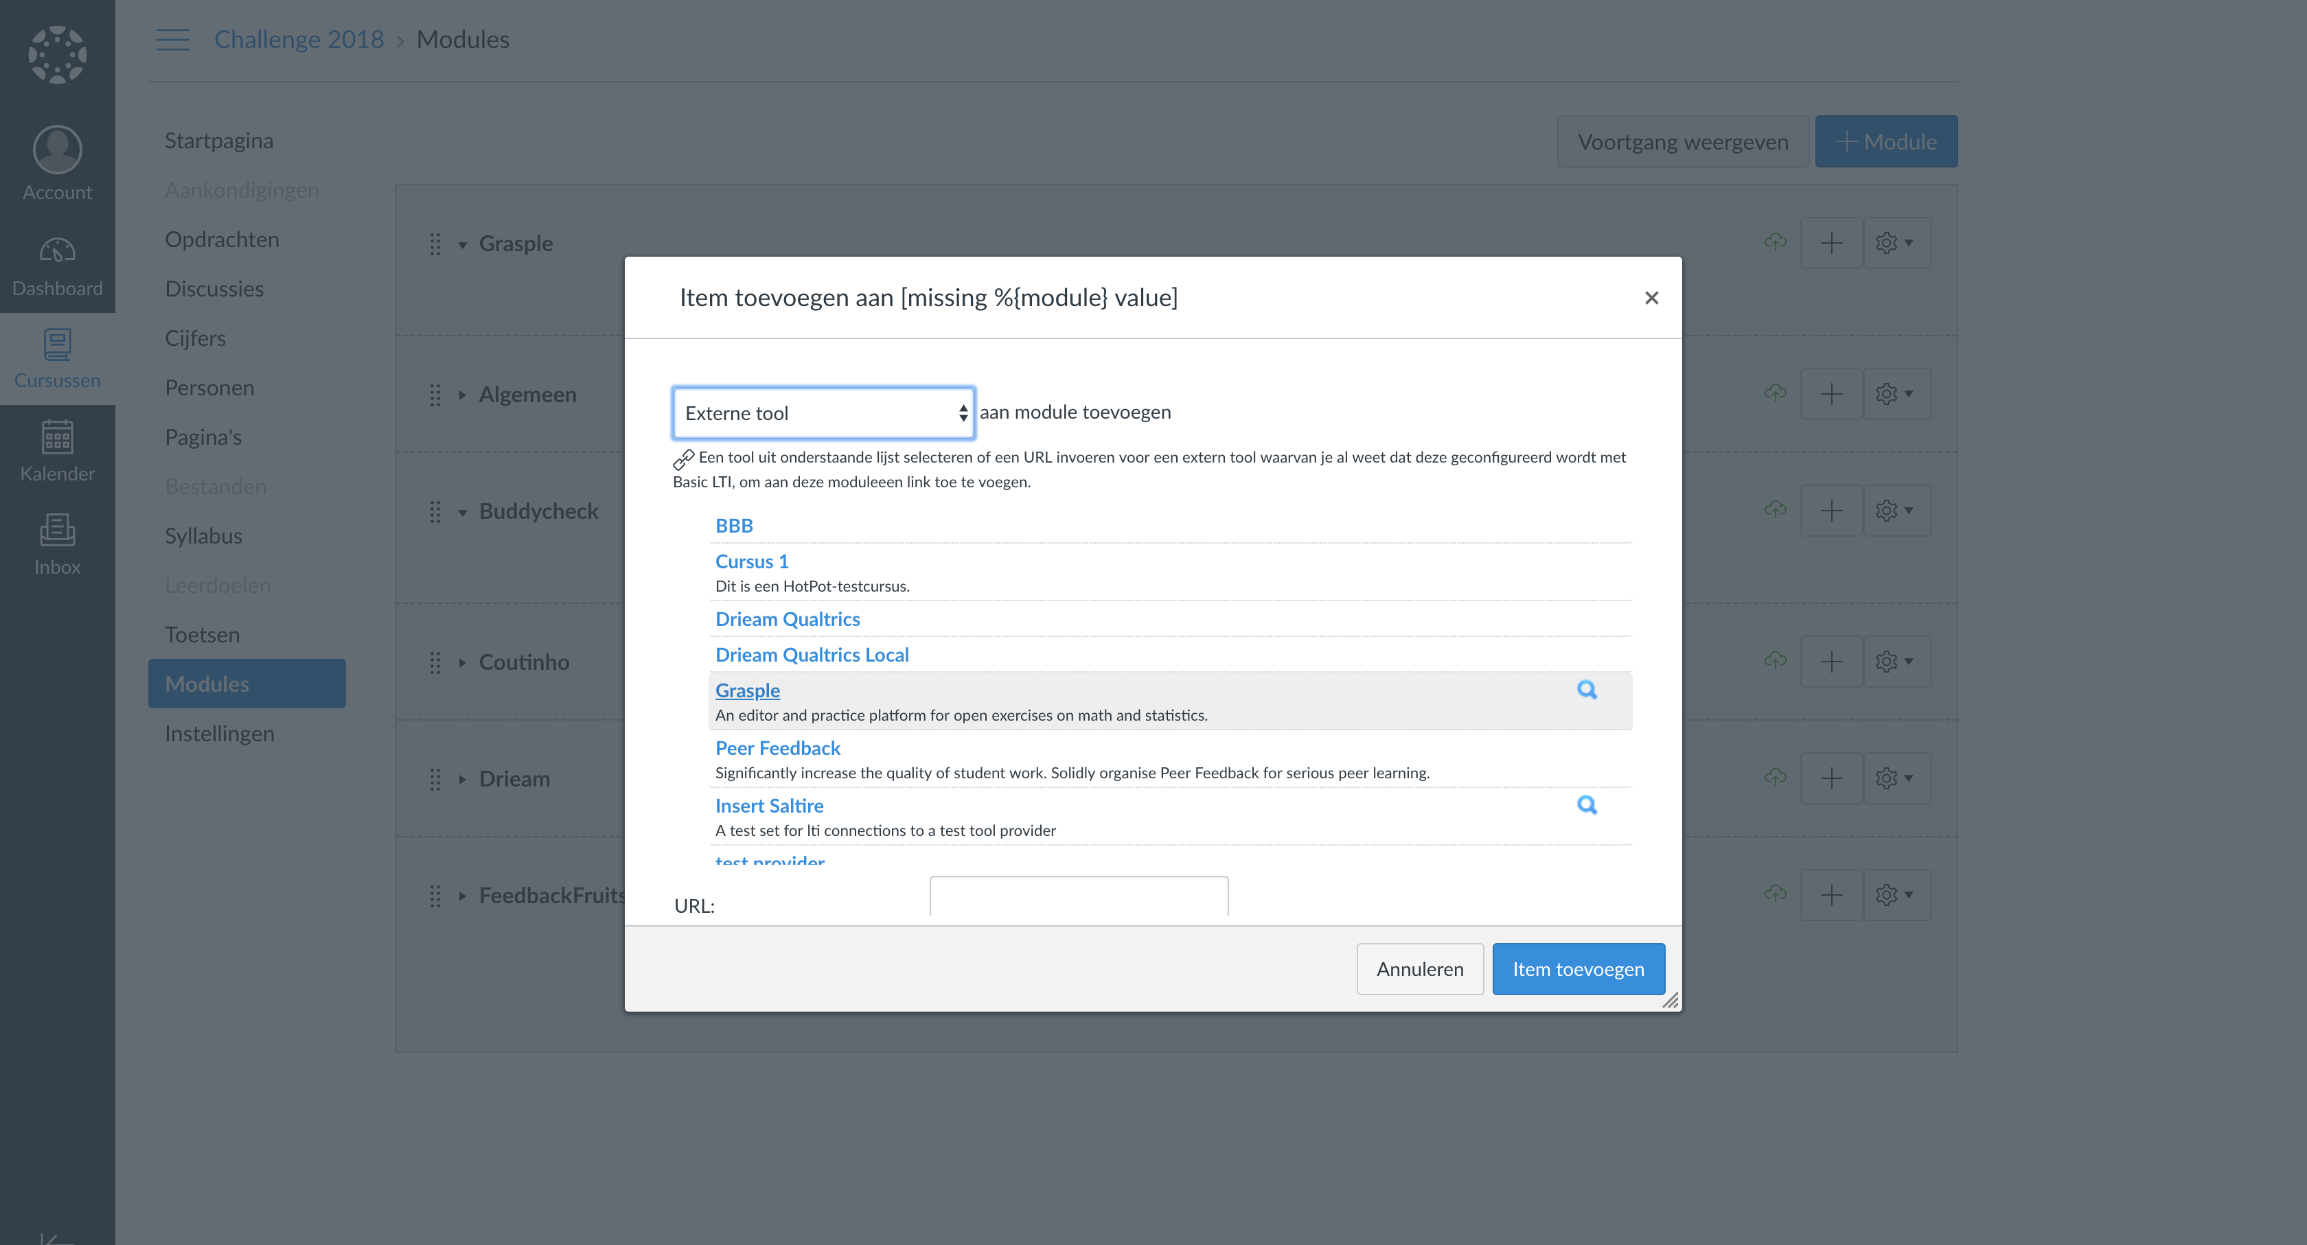Click the Annuleren button

click(1419, 968)
